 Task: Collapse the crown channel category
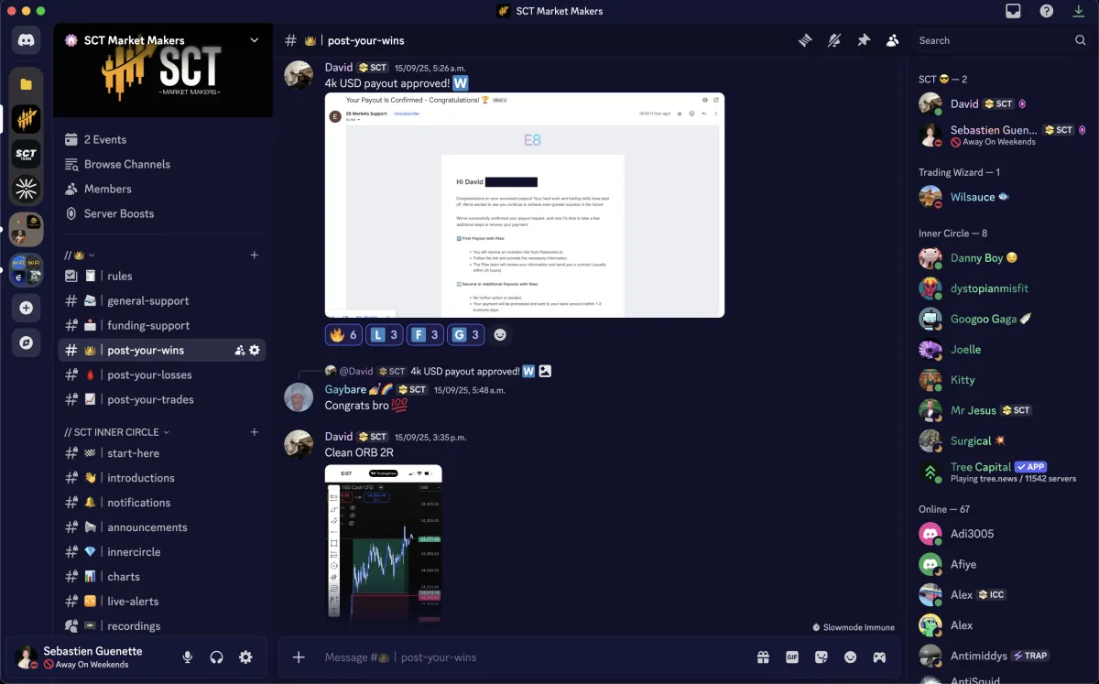[80, 255]
